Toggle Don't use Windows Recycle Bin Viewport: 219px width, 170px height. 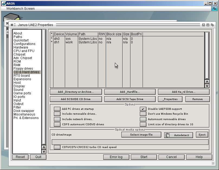(143, 114)
